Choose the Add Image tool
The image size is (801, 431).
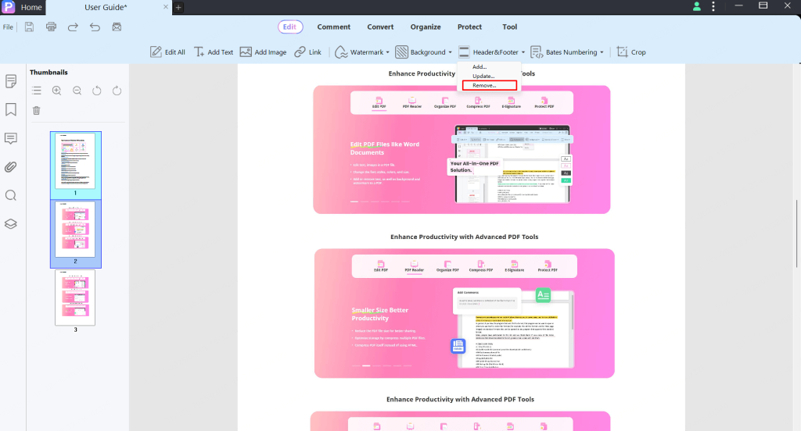point(263,52)
